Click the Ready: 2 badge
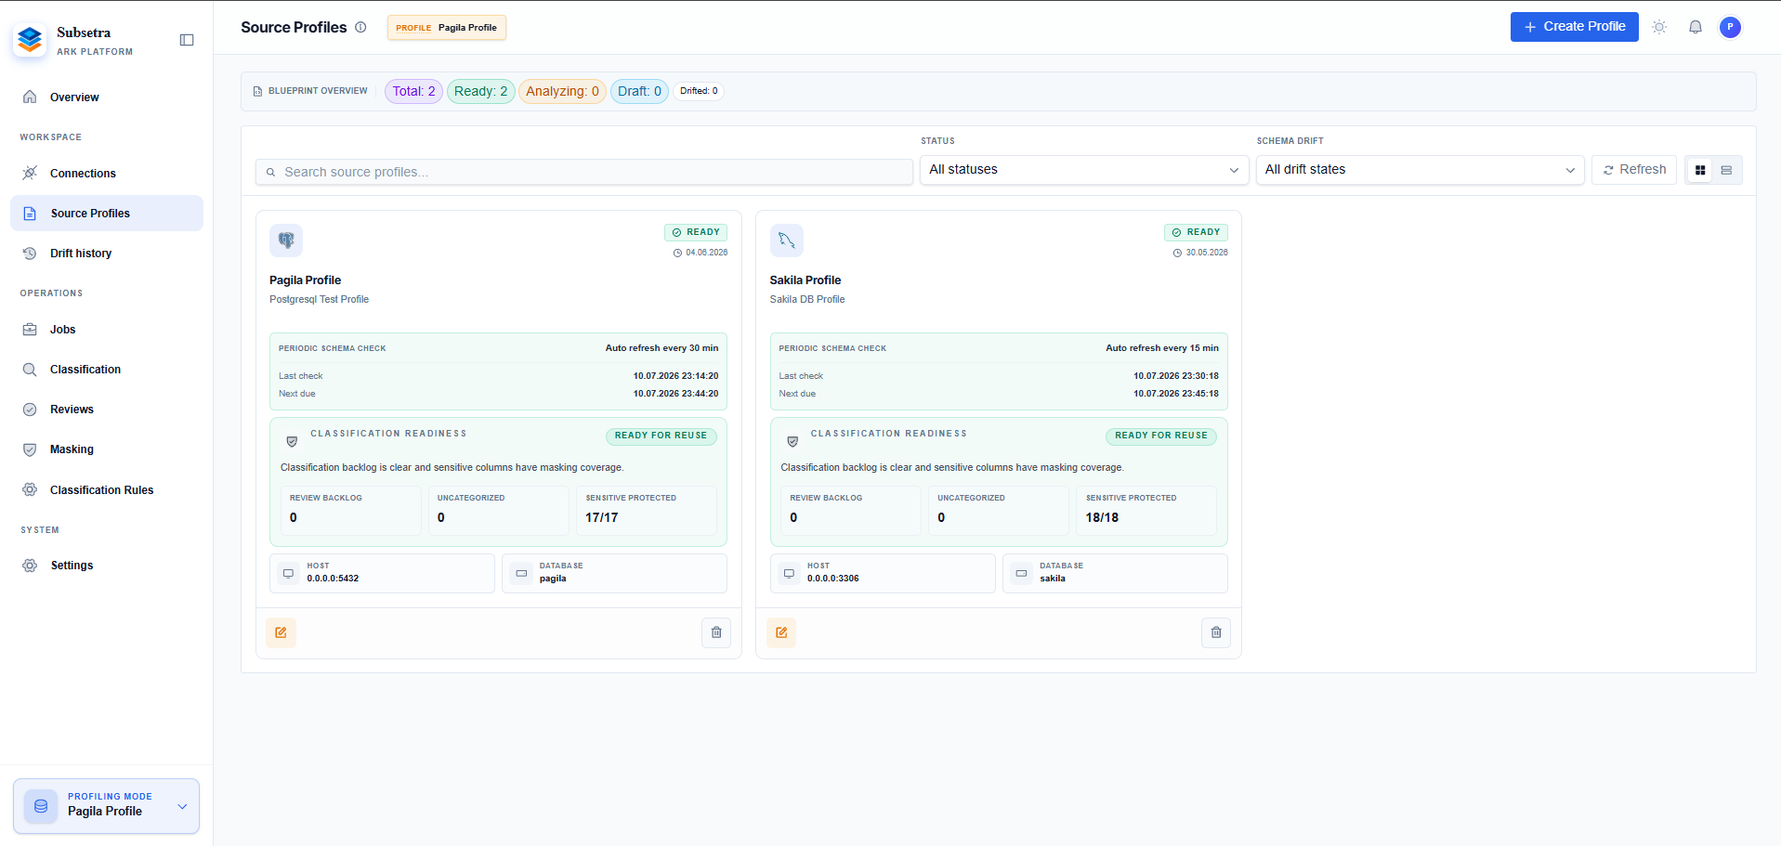Viewport: 1781px width, 846px height. [480, 91]
